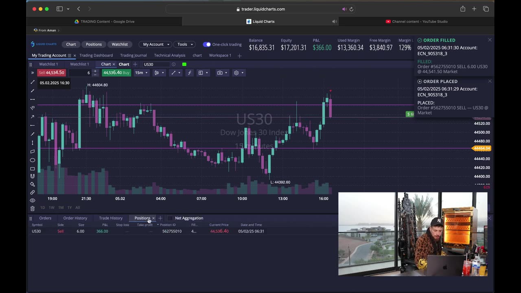Screen dimensions: 521x293
Task: Select the parallelogram channel shape tool
Action: (x=33, y=151)
